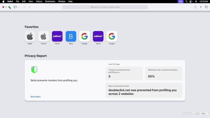Open the Window menu
210x118 pixels.
(x=62, y=1)
